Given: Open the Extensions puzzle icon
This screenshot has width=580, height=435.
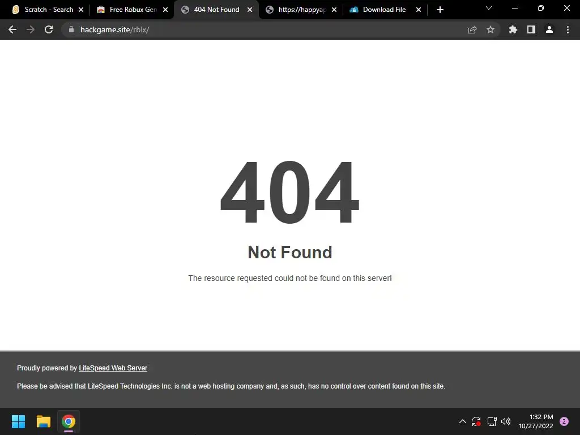Looking at the screenshot, I should click(x=513, y=29).
